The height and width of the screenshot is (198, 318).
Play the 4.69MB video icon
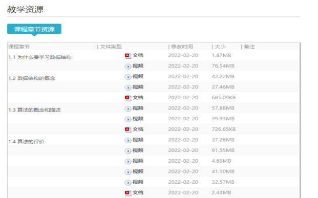click(x=128, y=161)
